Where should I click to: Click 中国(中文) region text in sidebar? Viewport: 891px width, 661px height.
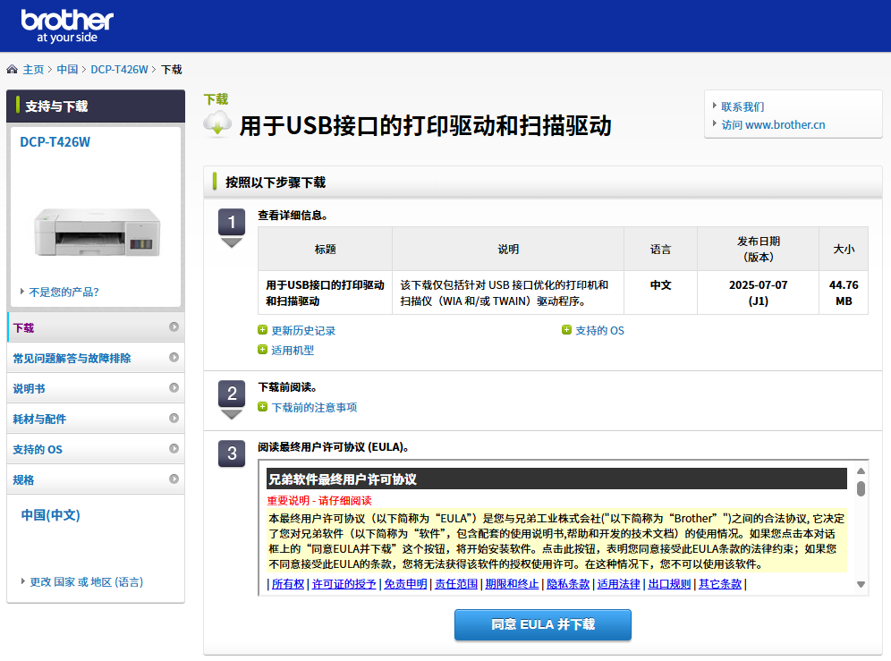[x=51, y=515]
